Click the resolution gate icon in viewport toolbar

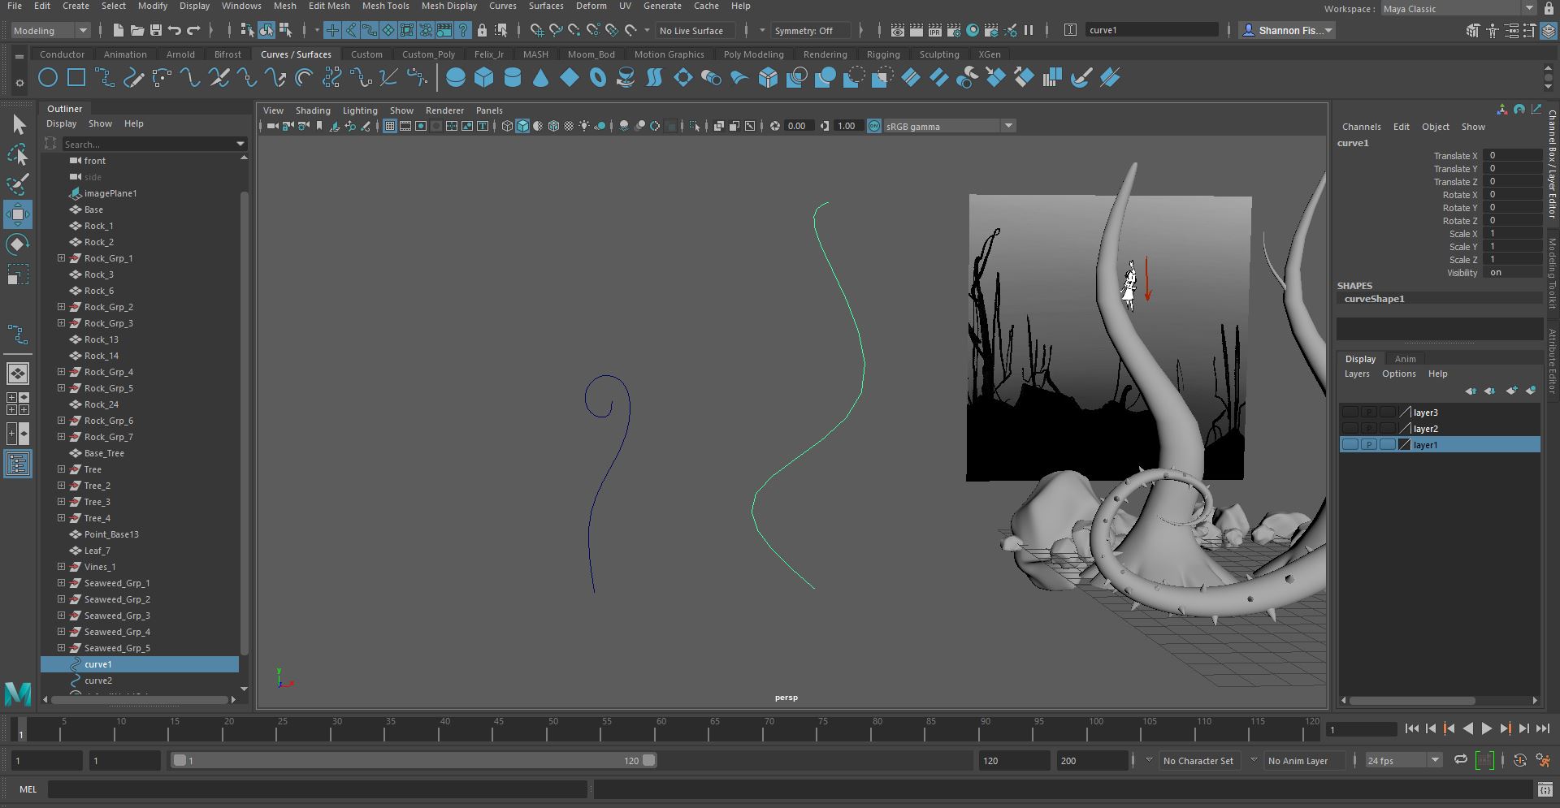[419, 126]
